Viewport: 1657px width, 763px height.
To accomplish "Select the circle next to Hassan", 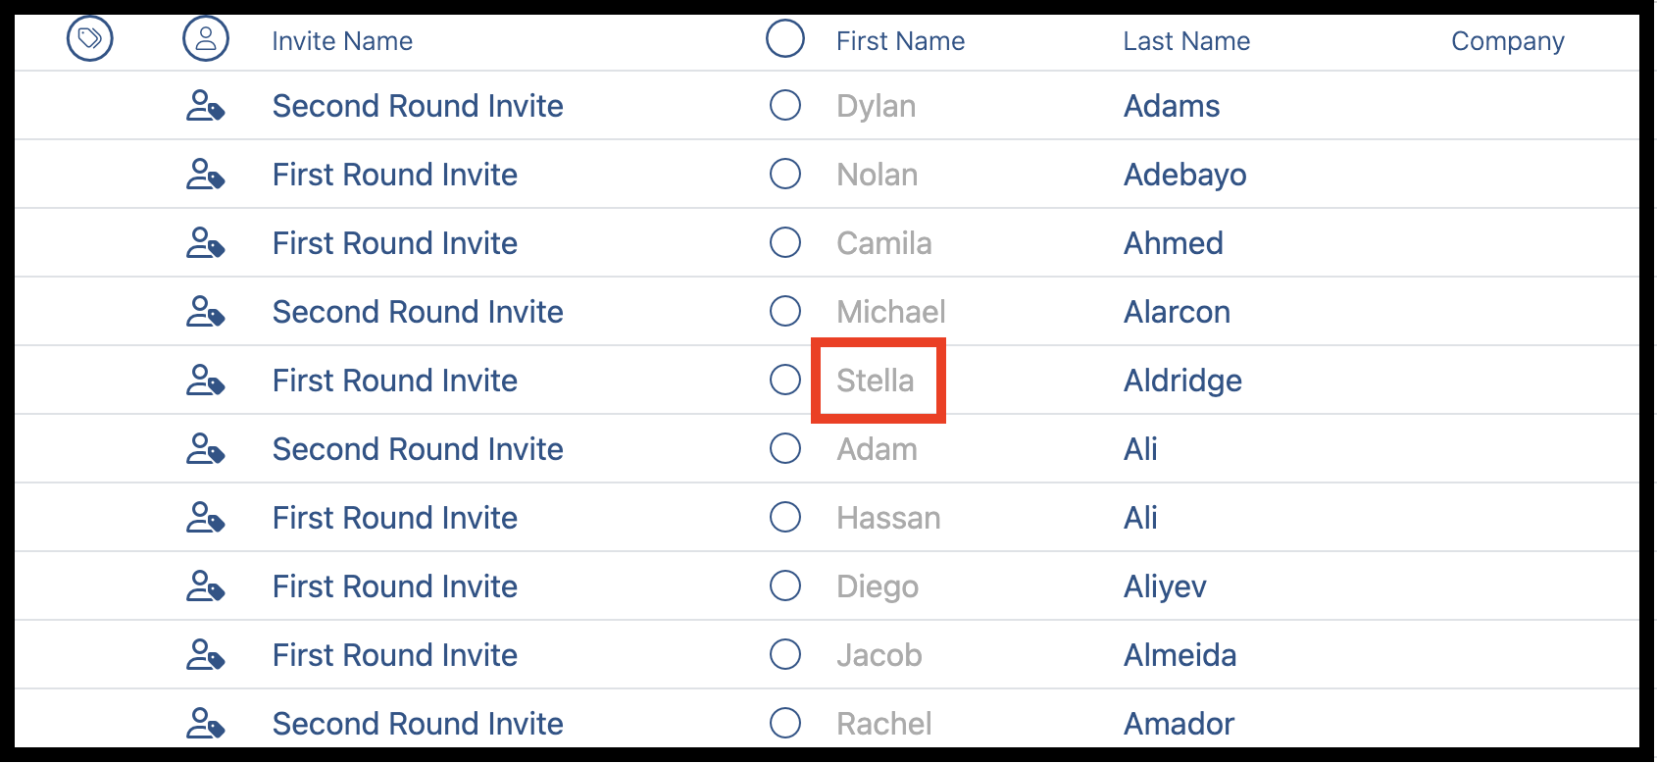I will pos(785,517).
